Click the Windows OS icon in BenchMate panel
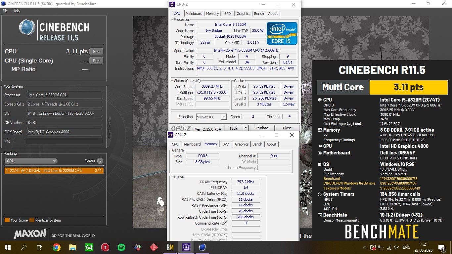The height and width of the screenshot is (254, 452). (320, 164)
